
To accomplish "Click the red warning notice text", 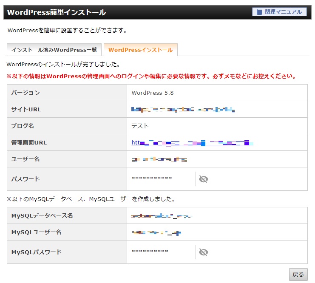I will [x=151, y=76].
